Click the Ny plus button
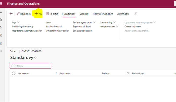Image resolution: width=176 pixels, height=102 pixels. [x=38, y=14]
